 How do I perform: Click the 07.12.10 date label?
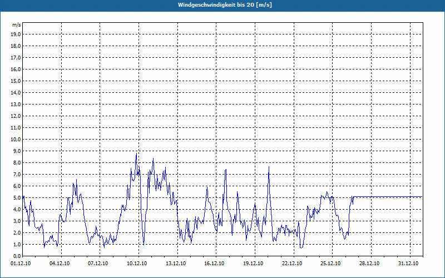[98, 264]
